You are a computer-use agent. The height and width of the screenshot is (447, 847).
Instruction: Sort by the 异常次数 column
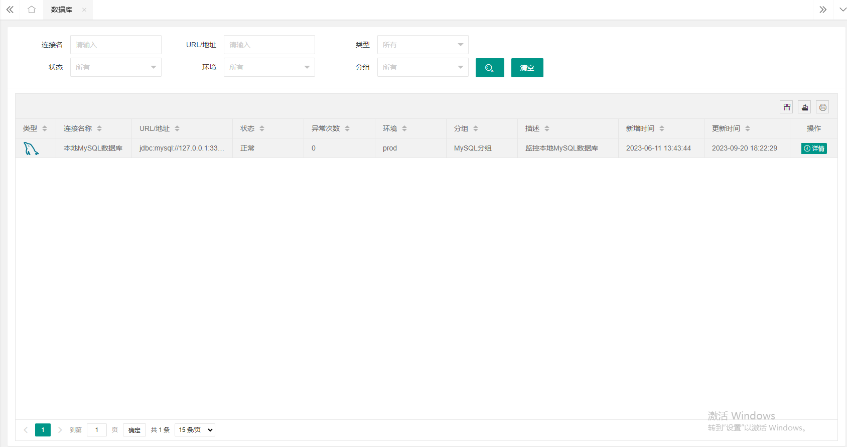[x=347, y=128]
